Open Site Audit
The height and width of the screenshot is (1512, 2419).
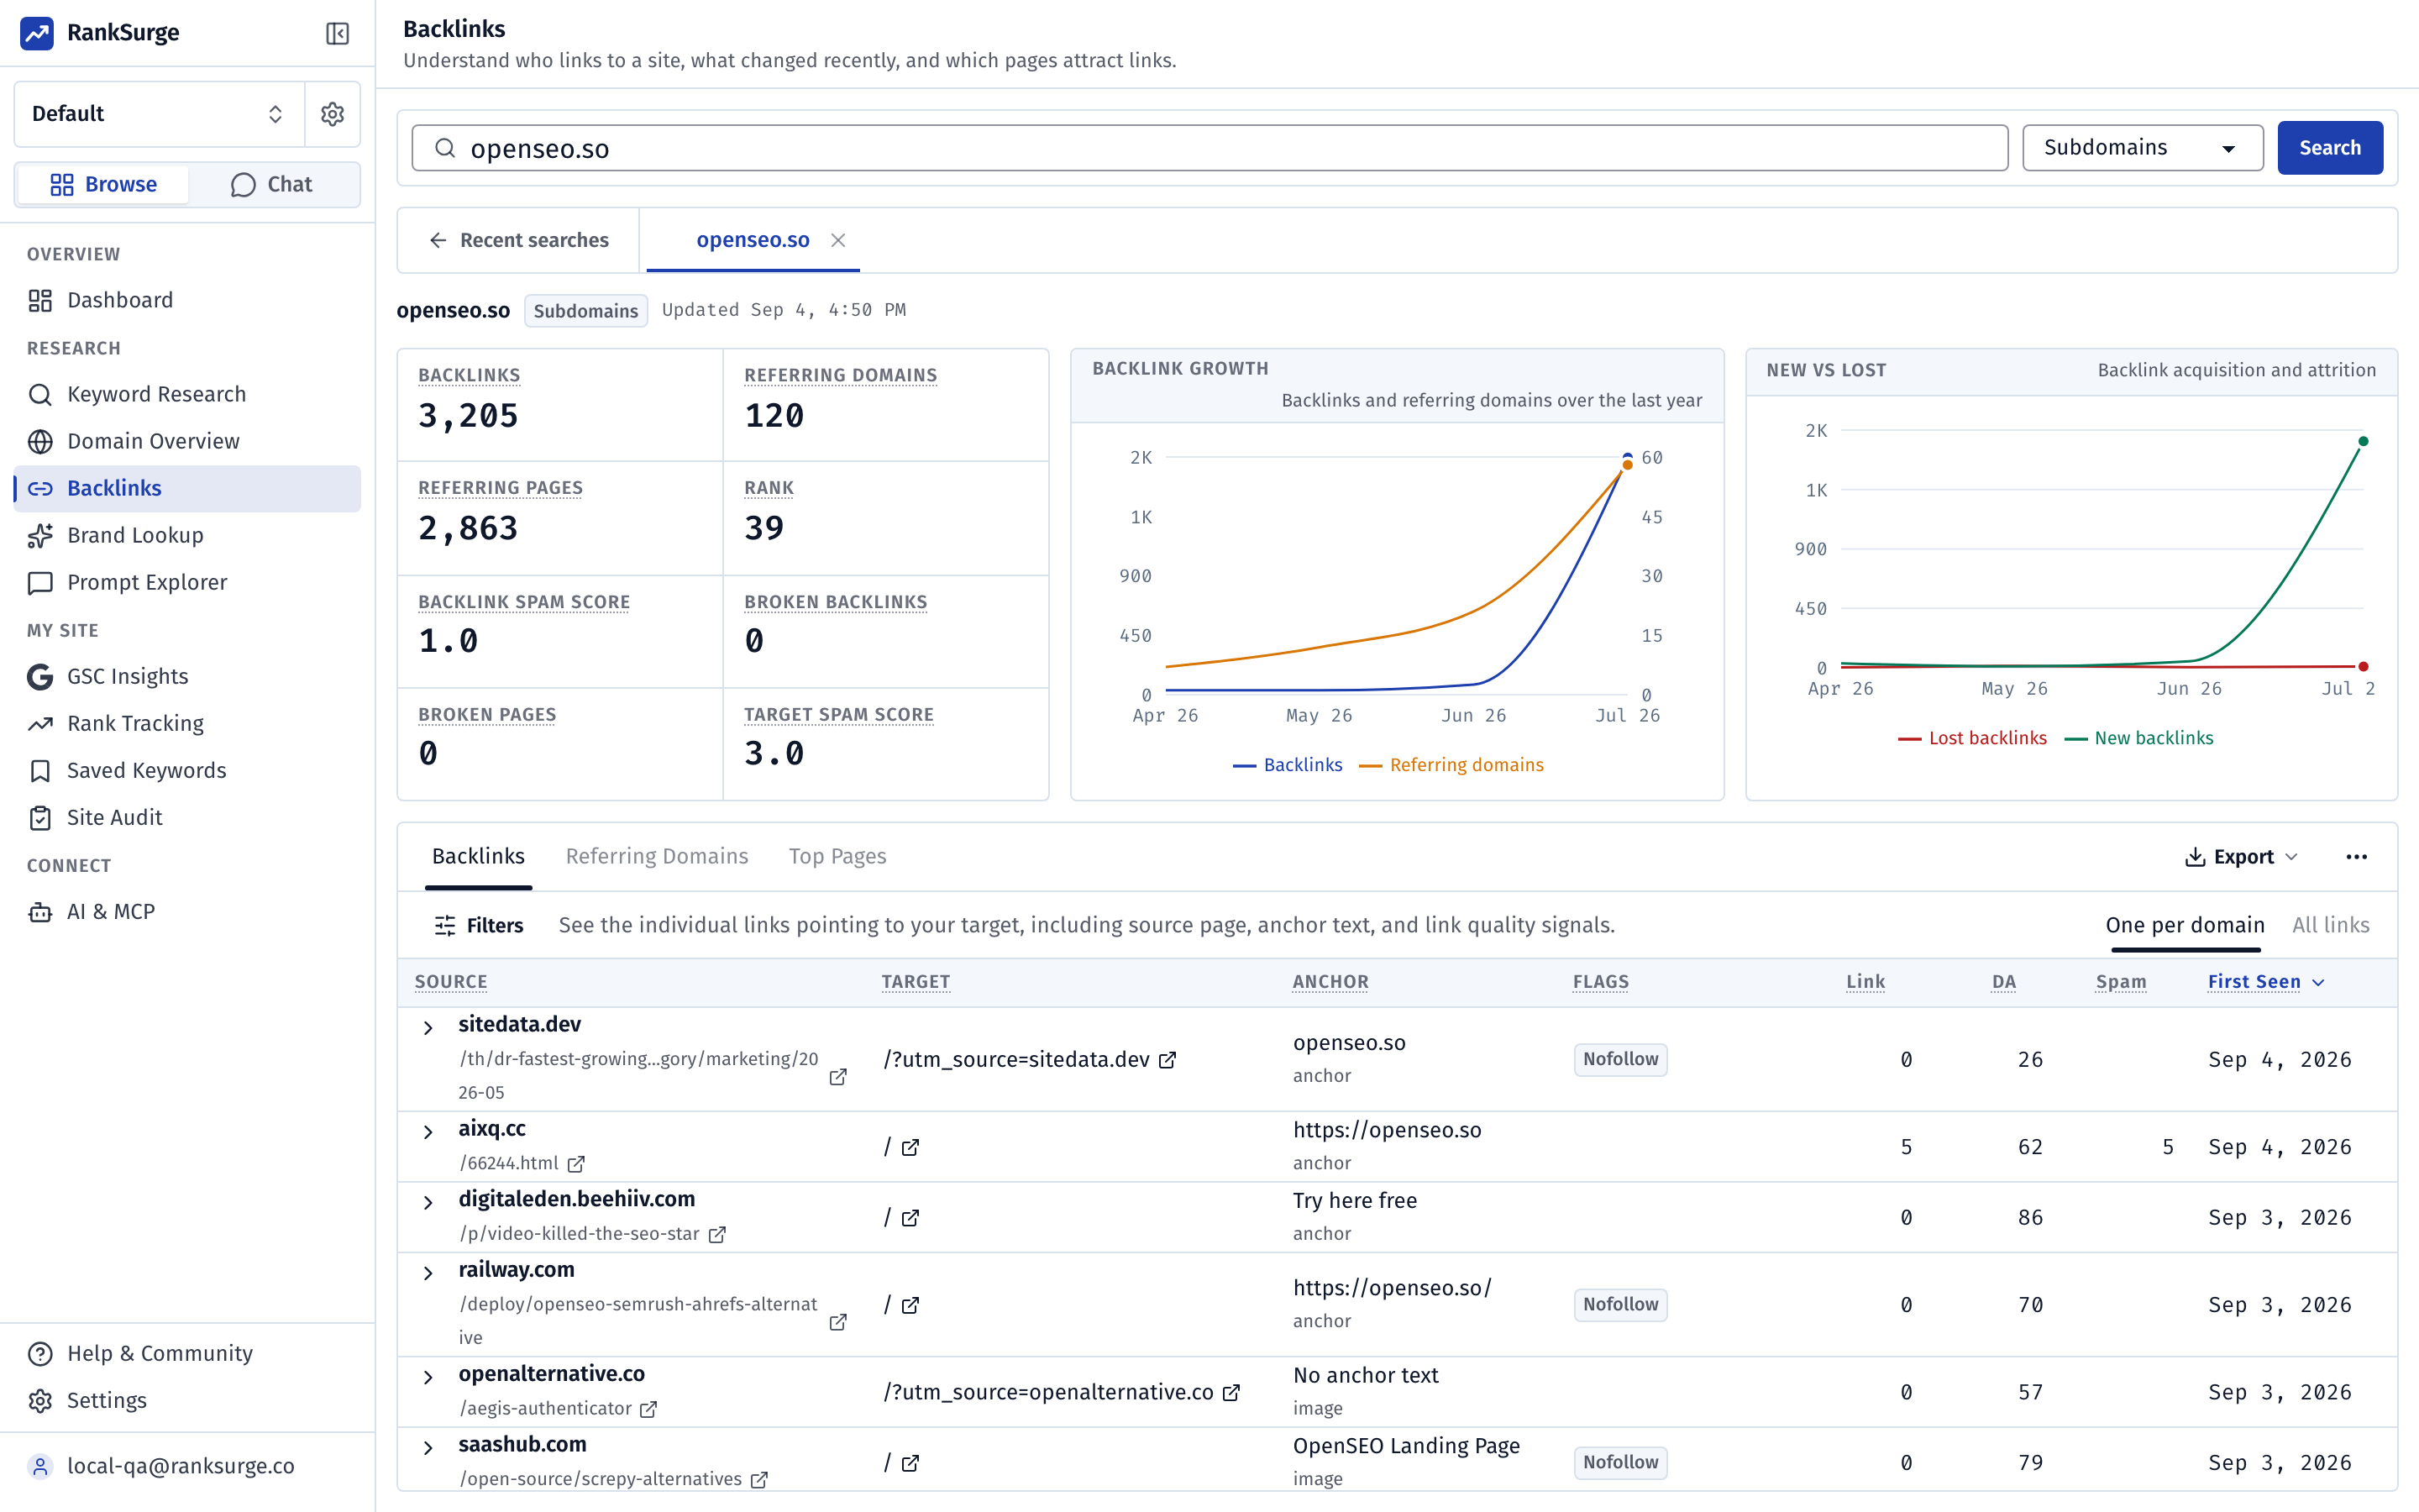(x=187, y=817)
